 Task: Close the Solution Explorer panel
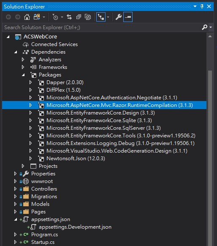209,6
